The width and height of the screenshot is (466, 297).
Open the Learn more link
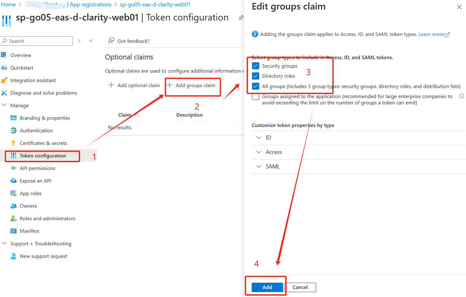pyautogui.click(x=431, y=34)
